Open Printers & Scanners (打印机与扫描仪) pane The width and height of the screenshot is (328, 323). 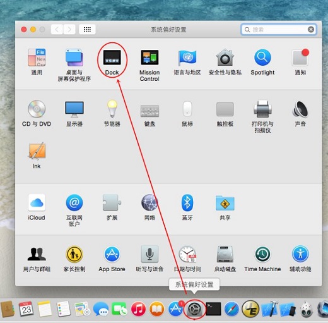pos(262,116)
